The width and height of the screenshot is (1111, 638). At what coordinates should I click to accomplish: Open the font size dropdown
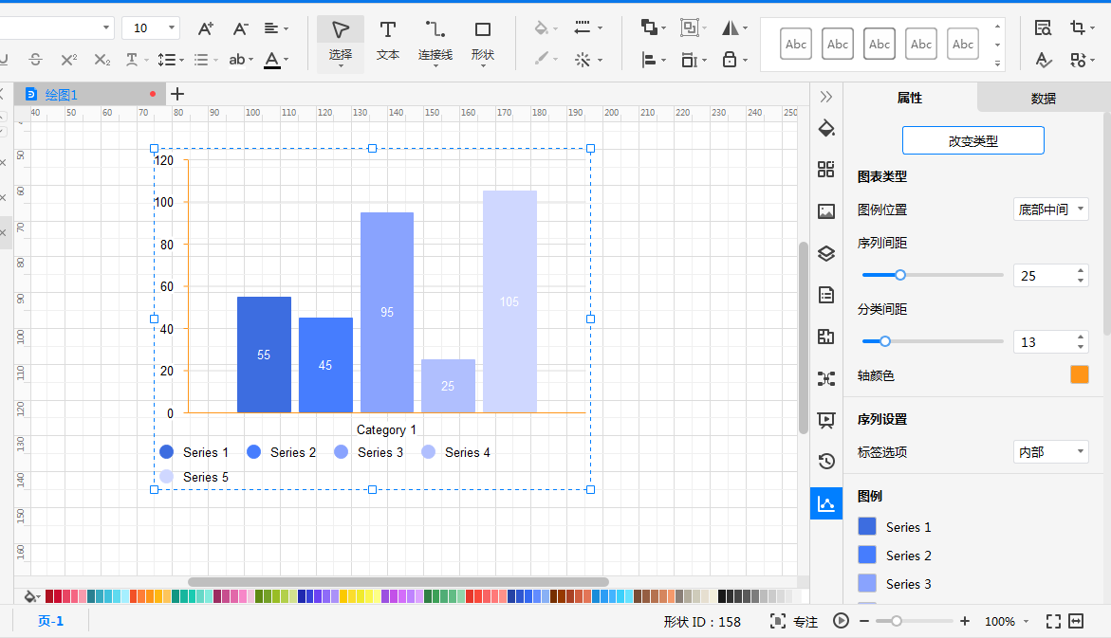pyautogui.click(x=172, y=27)
